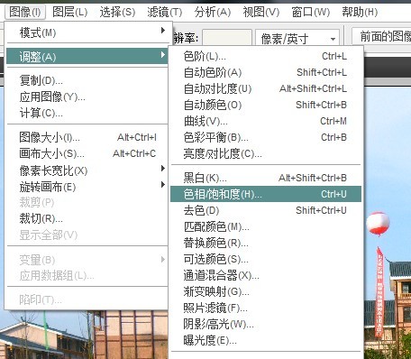Open the 图层(L) menu
The height and width of the screenshot is (359, 411).
click(69, 12)
